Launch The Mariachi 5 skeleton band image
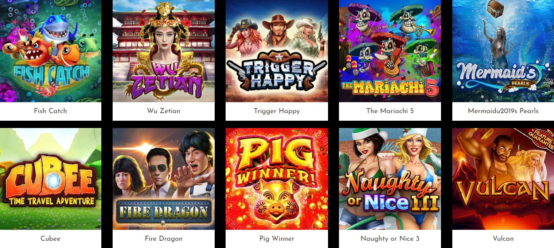 coord(390,51)
